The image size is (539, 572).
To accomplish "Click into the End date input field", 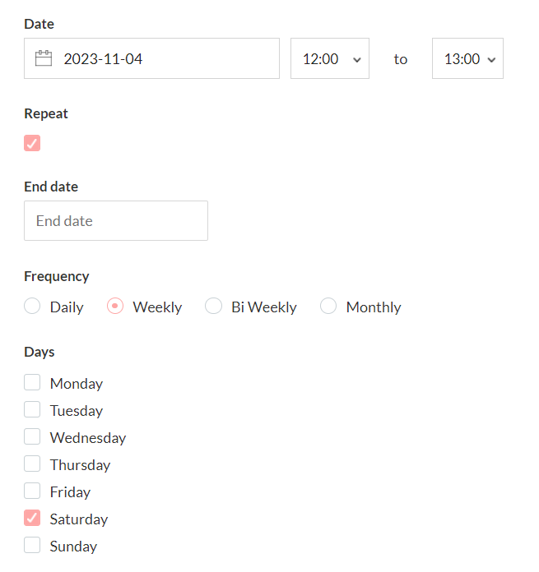I will coord(116,221).
